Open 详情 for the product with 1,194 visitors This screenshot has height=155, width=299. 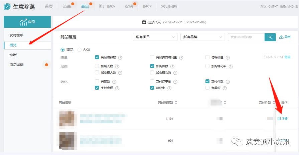282,118
